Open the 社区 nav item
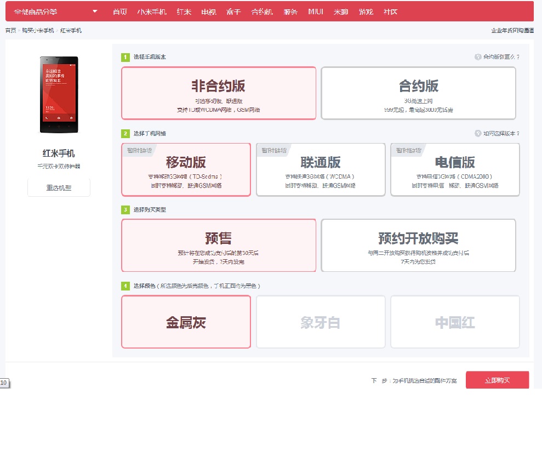Screen dimensions: 542x456 click(x=391, y=12)
